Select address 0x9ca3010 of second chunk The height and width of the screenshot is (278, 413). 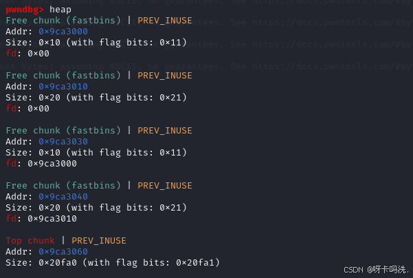pos(63,87)
